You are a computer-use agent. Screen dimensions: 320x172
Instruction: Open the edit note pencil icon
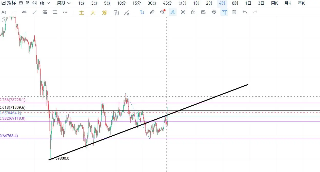coord(203,12)
